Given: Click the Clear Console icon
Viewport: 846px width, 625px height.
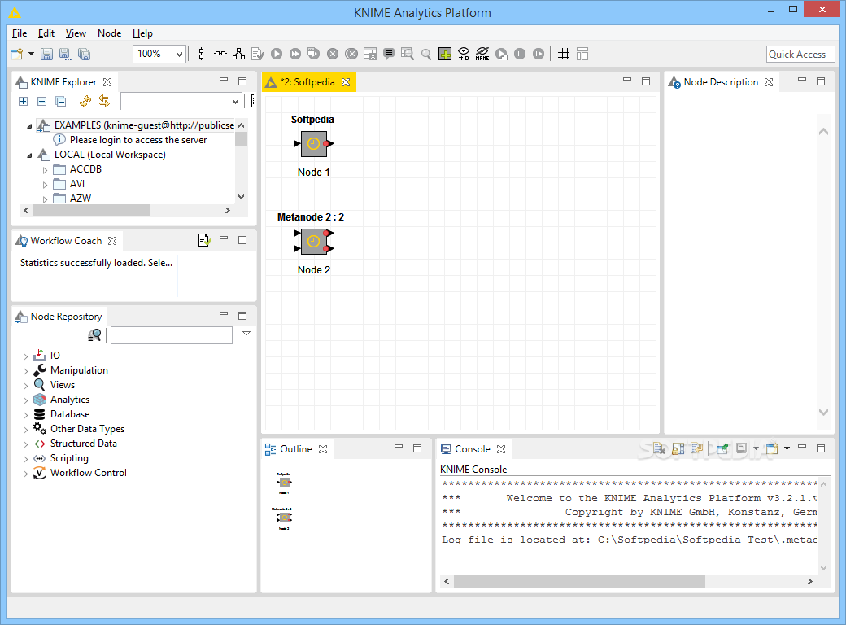Looking at the screenshot, I should point(660,448).
